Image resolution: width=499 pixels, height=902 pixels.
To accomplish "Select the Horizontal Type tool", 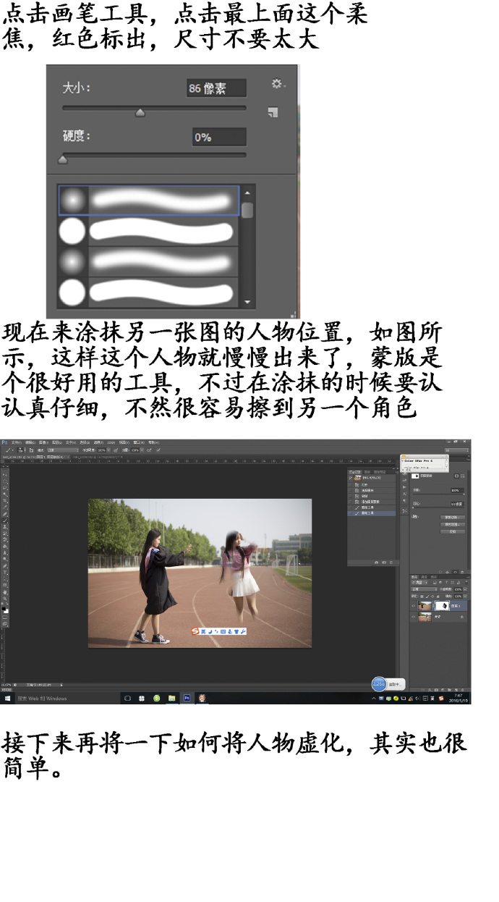I will tap(5, 572).
